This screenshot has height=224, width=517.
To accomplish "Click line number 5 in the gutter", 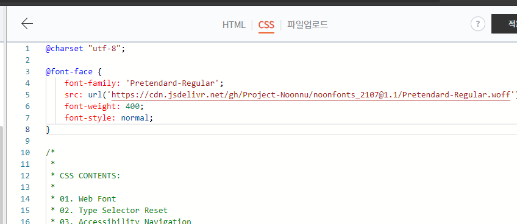I will [x=27, y=95].
